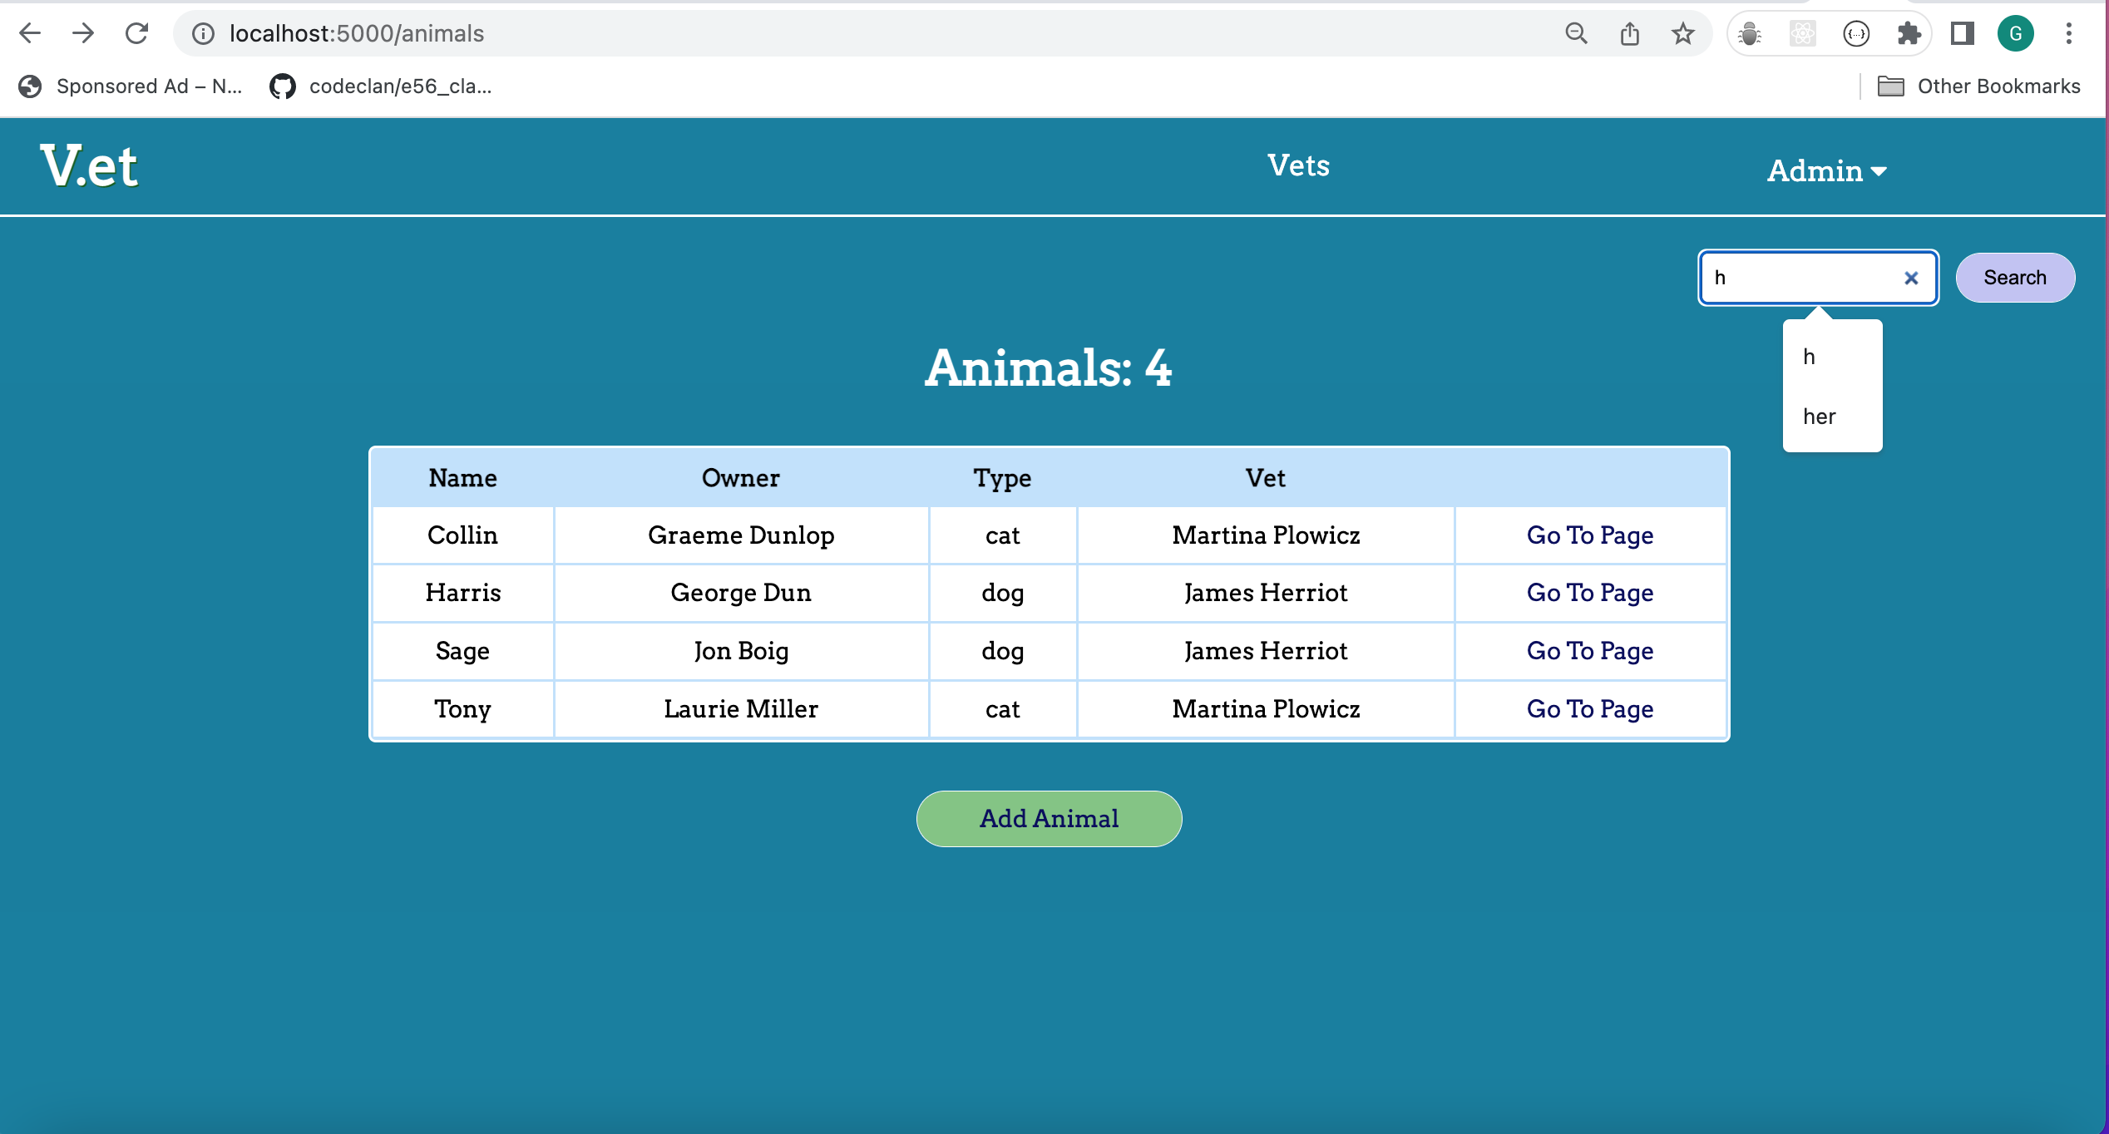
Task: View site information icon in address bar
Action: tap(204, 33)
